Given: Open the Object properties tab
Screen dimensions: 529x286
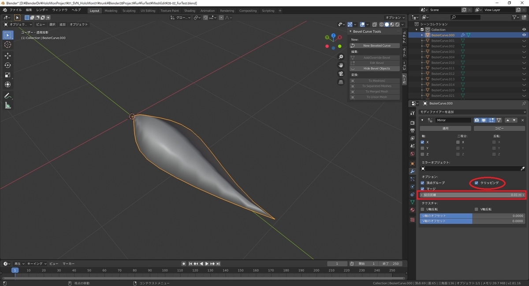Looking at the screenshot, I should tap(412, 163).
